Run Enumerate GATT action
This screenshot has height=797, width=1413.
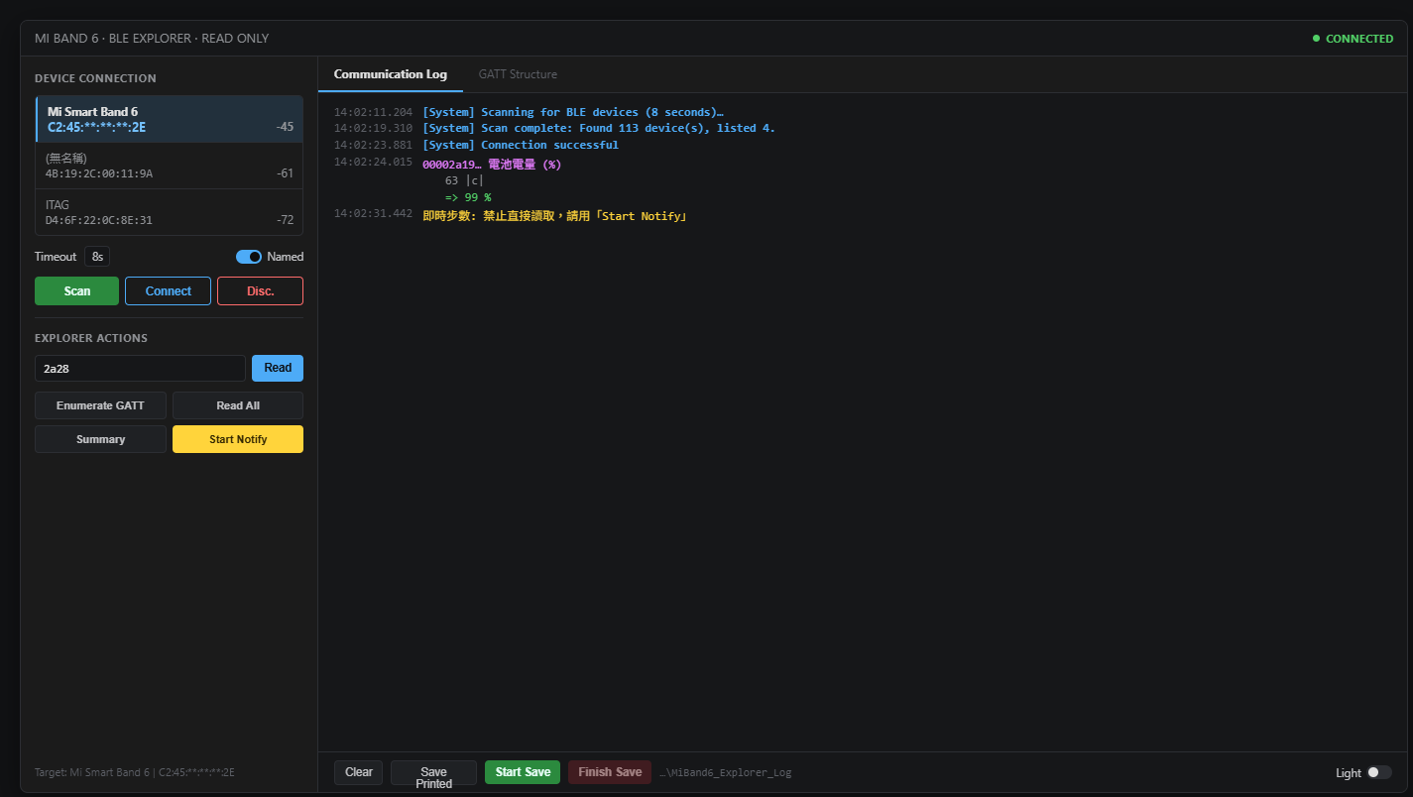(100, 405)
